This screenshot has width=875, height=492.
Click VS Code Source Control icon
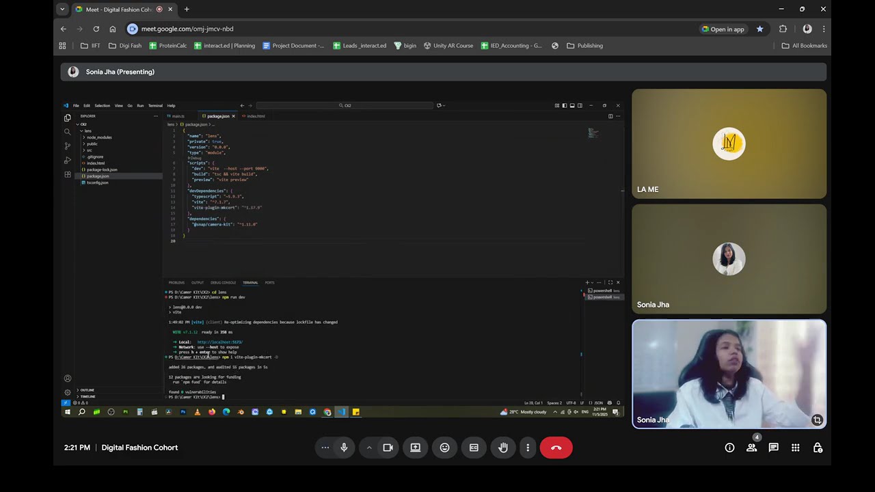click(x=67, y=146)
